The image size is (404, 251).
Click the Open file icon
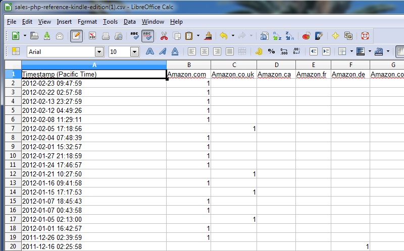click(x=34, y=36)
